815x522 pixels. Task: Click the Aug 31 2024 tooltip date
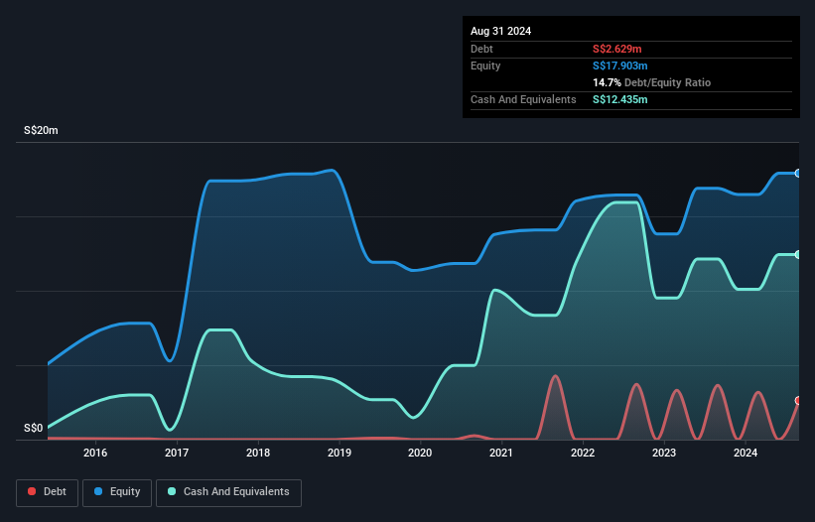pos(501,31)
